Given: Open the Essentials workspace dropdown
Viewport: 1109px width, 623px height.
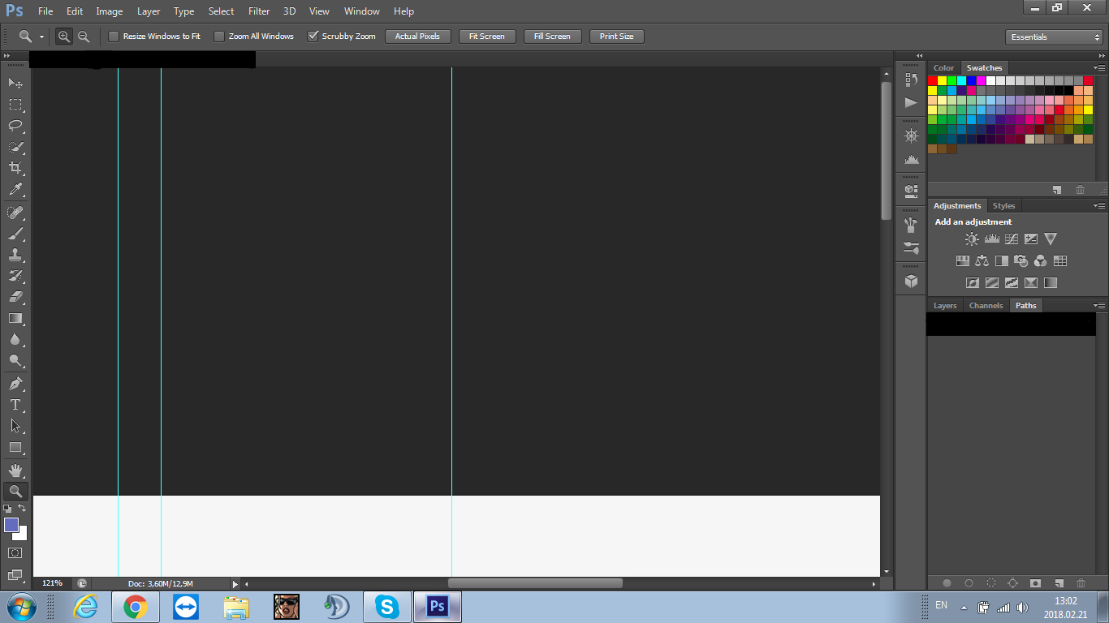Looking at the screenshot, I should [x=1054, y=37].
